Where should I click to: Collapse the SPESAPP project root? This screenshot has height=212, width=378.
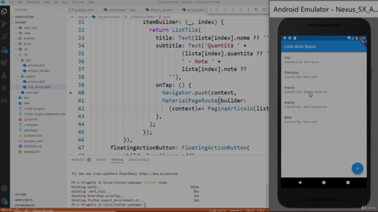tap(38, 22)
